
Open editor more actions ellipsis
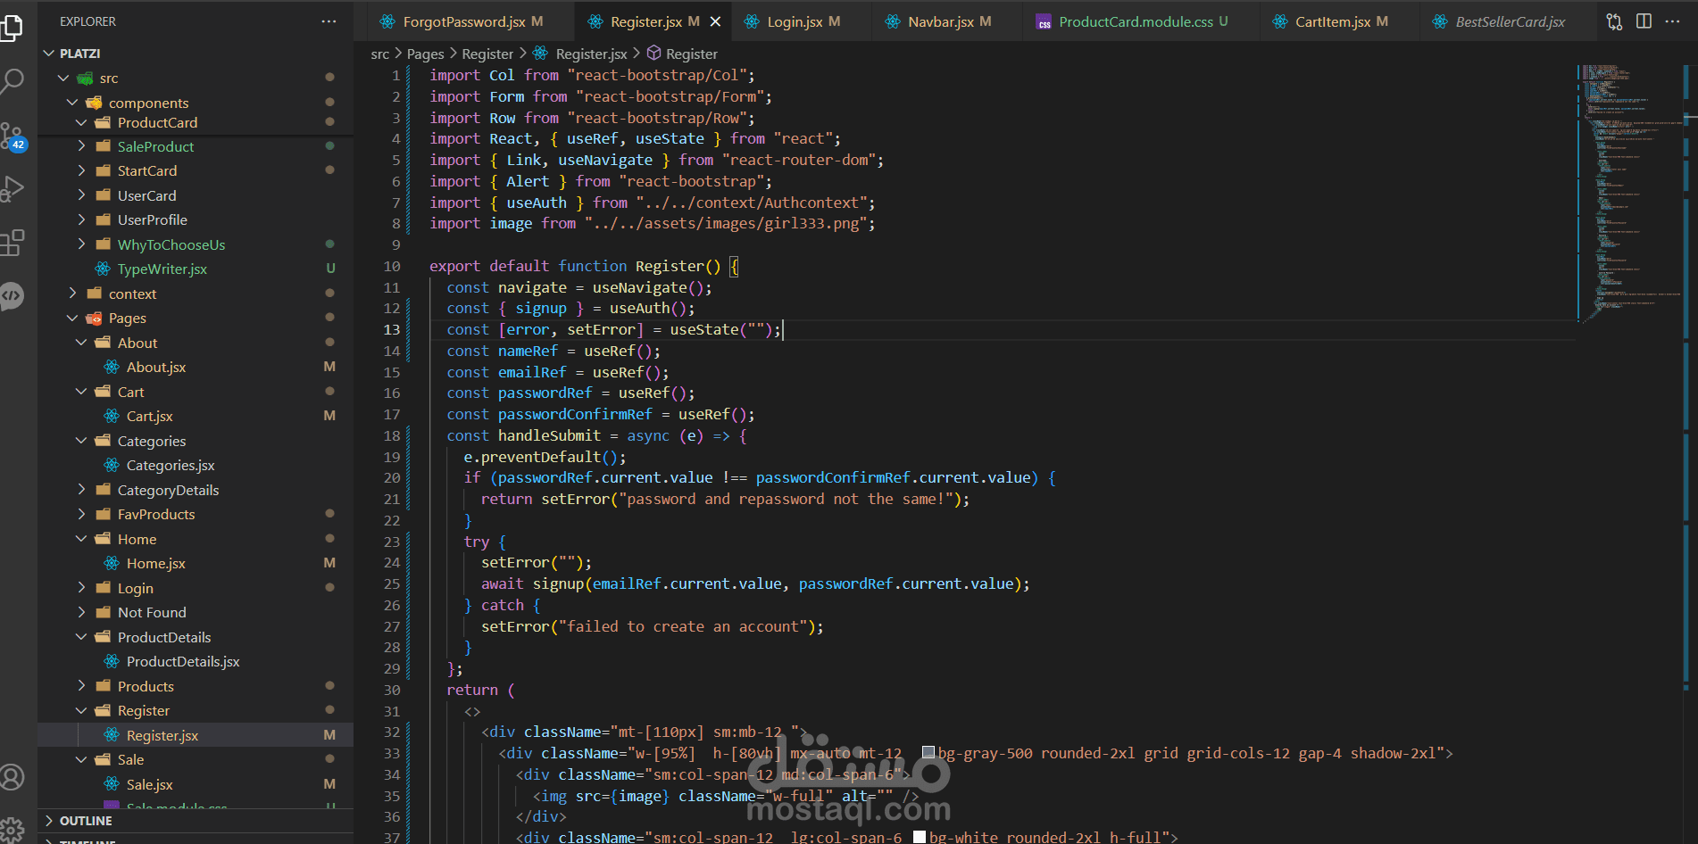[1672, 21]
